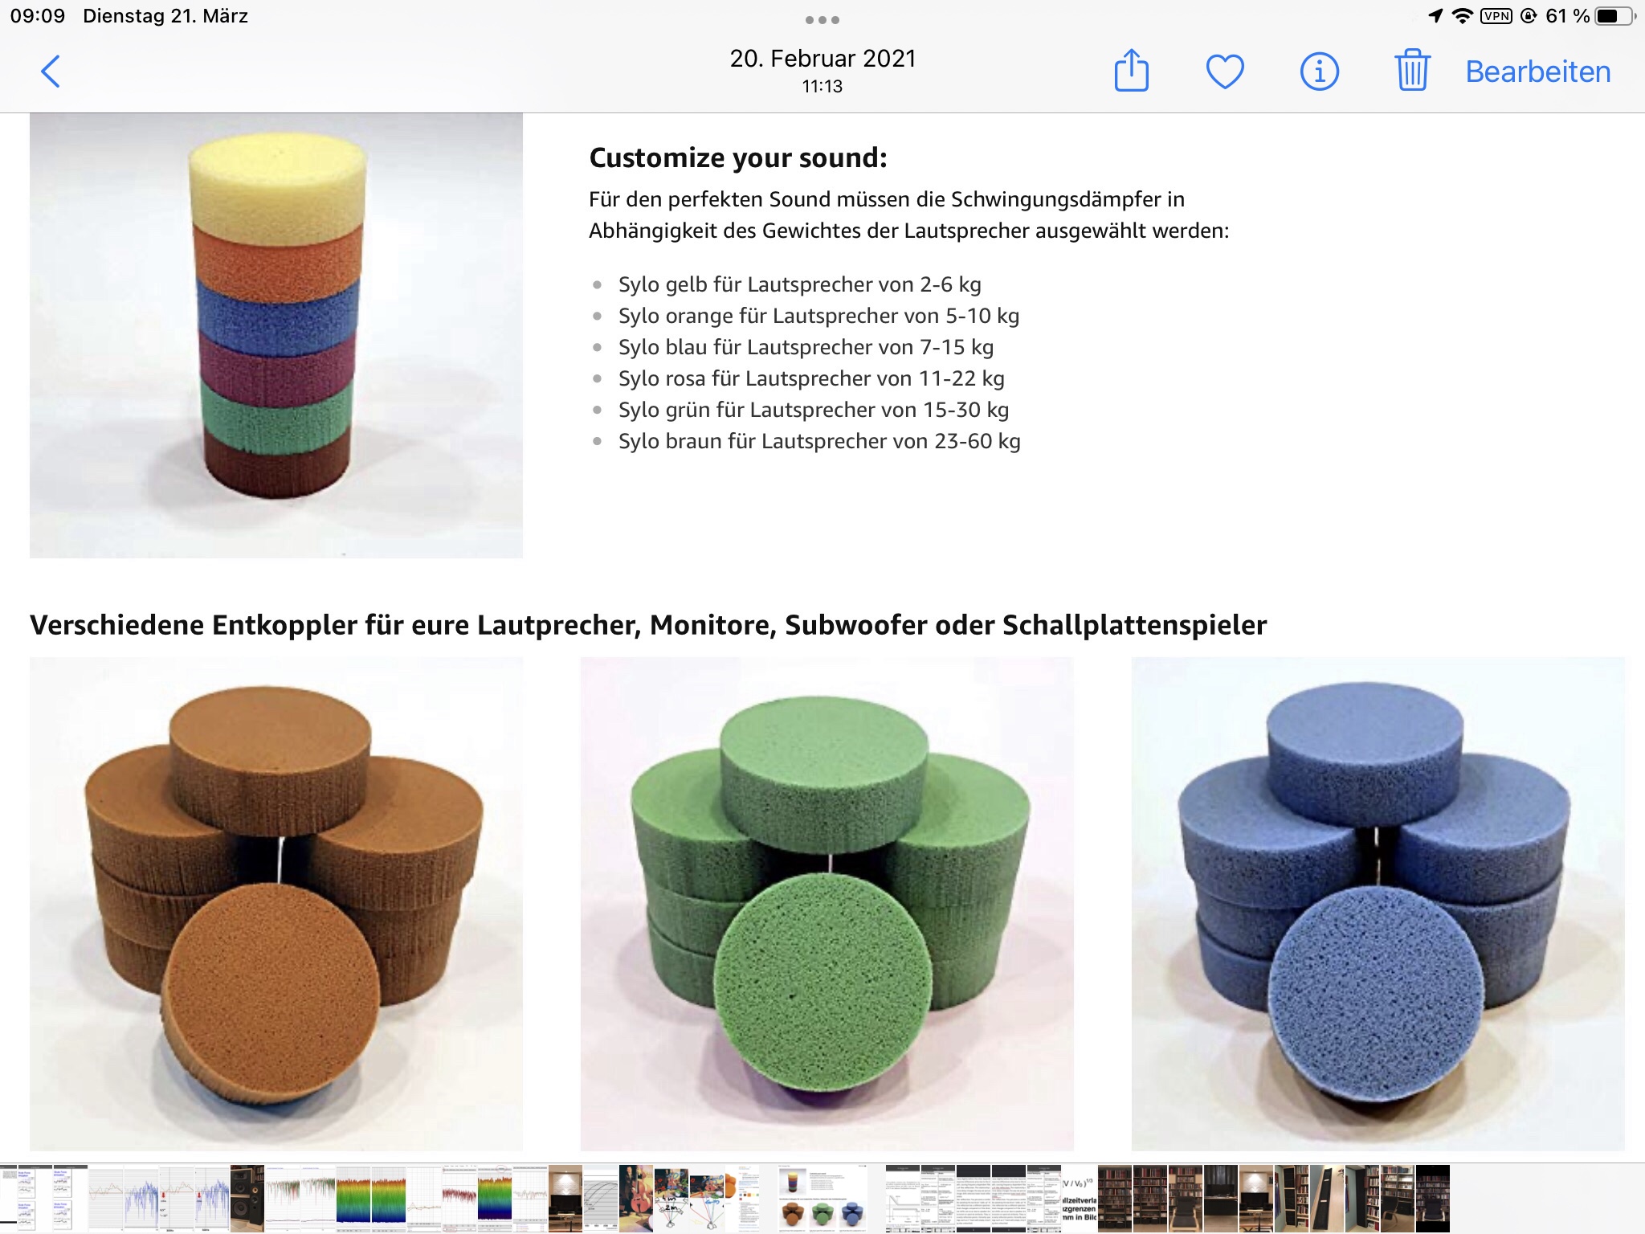
Task: Tap the orientation lock status icon
Action: pos(1529,16)
